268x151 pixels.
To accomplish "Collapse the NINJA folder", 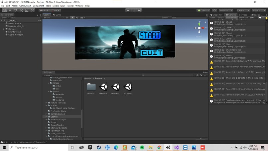I will (x=49, y=83).
